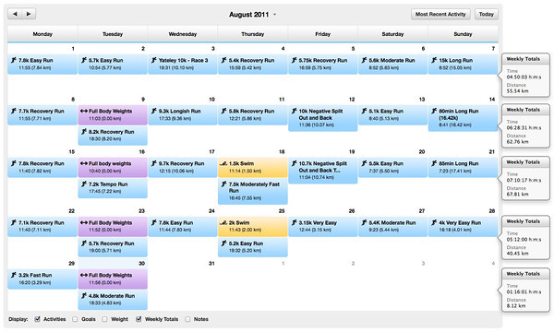The image size is (554, 332).
Task: Open the 7.5k Moderately Fast Run activity
Action: click(x=253, y=191)
